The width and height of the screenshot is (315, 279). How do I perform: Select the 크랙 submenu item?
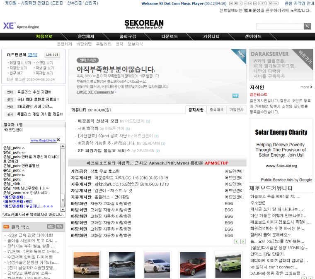pyautogui.click(x=119, y=44)
